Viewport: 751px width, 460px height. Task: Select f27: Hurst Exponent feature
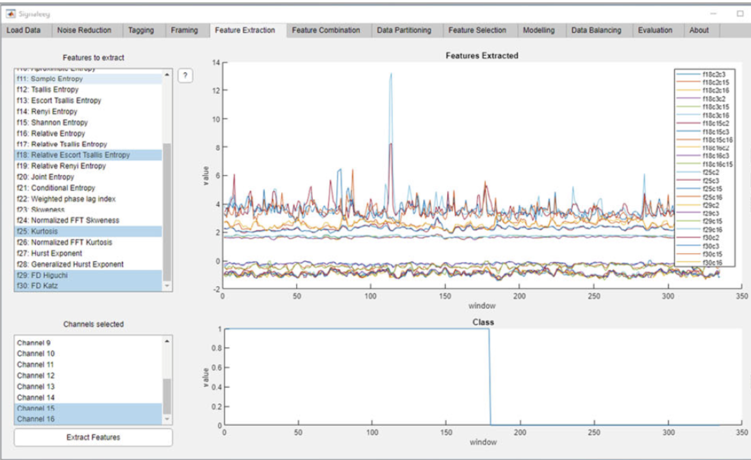coord(88,253)
